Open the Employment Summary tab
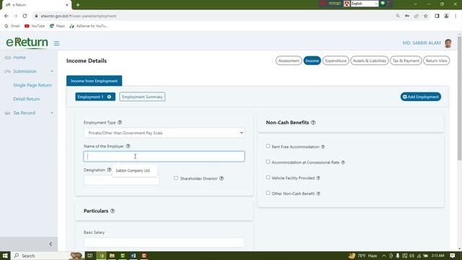The height and width of the screenshot is (260, 462). (142, 97)
